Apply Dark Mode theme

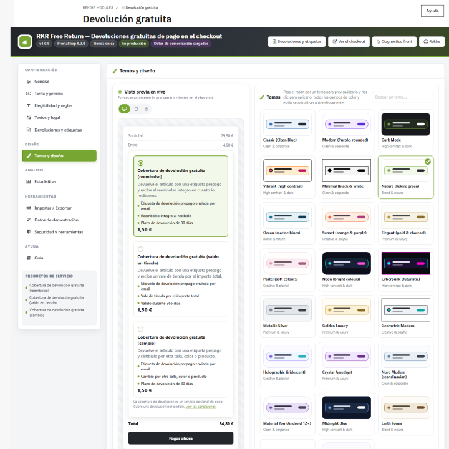(406, 130)
